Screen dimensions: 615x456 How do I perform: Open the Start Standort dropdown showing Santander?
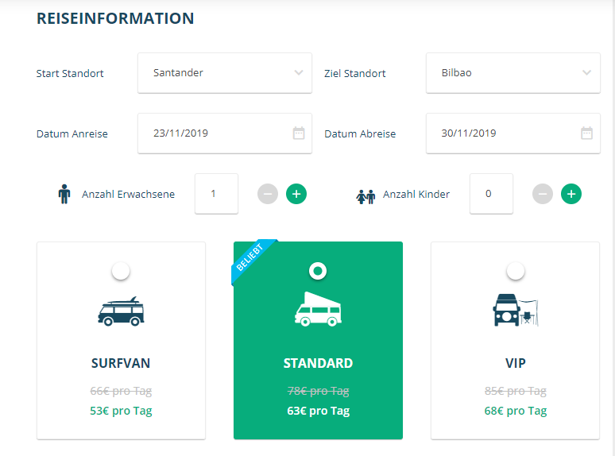click(225, 73)
